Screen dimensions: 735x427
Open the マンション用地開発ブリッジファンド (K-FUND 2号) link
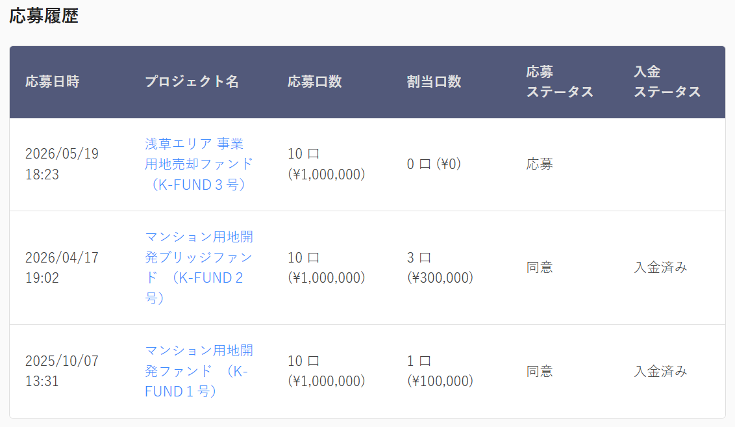(199, 268)
